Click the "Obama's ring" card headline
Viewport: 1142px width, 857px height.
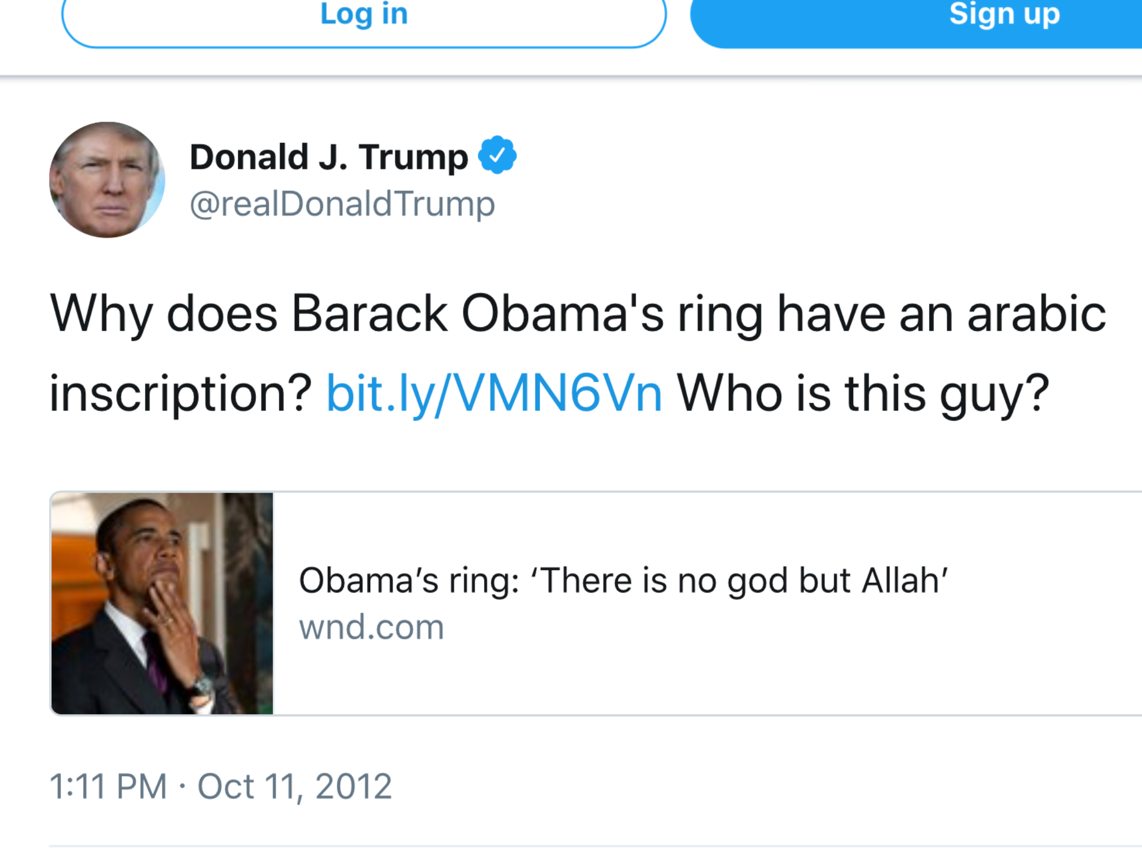point(623,581)
